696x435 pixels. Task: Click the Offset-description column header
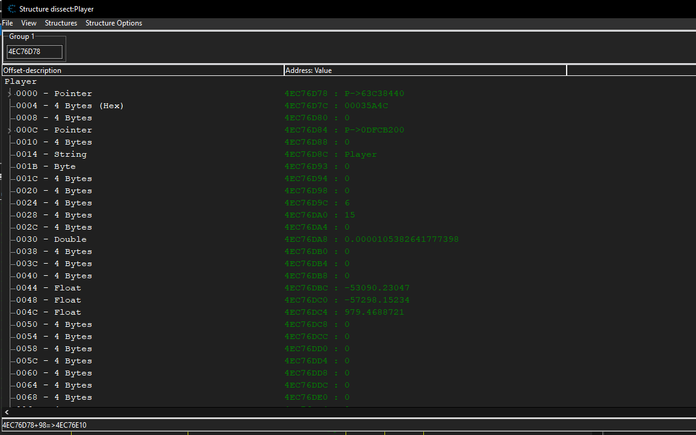pyautogui.click(x=143, y=70)
